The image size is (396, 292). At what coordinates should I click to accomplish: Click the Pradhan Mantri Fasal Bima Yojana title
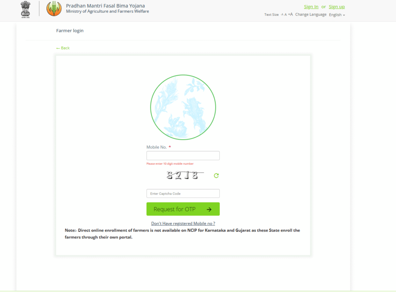[106, 6]
